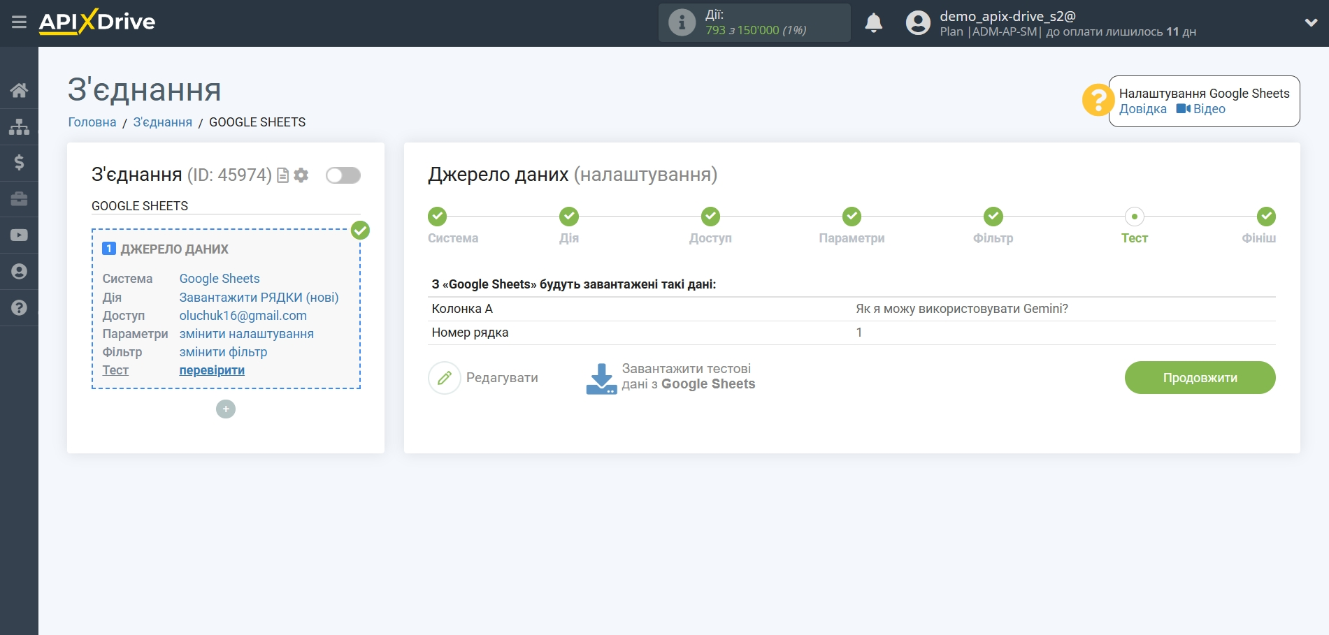The width and height of the screenshot is (1329, 635).
Task: Open the billing dollar icon in sidebar
Action: tap(19, 163)
